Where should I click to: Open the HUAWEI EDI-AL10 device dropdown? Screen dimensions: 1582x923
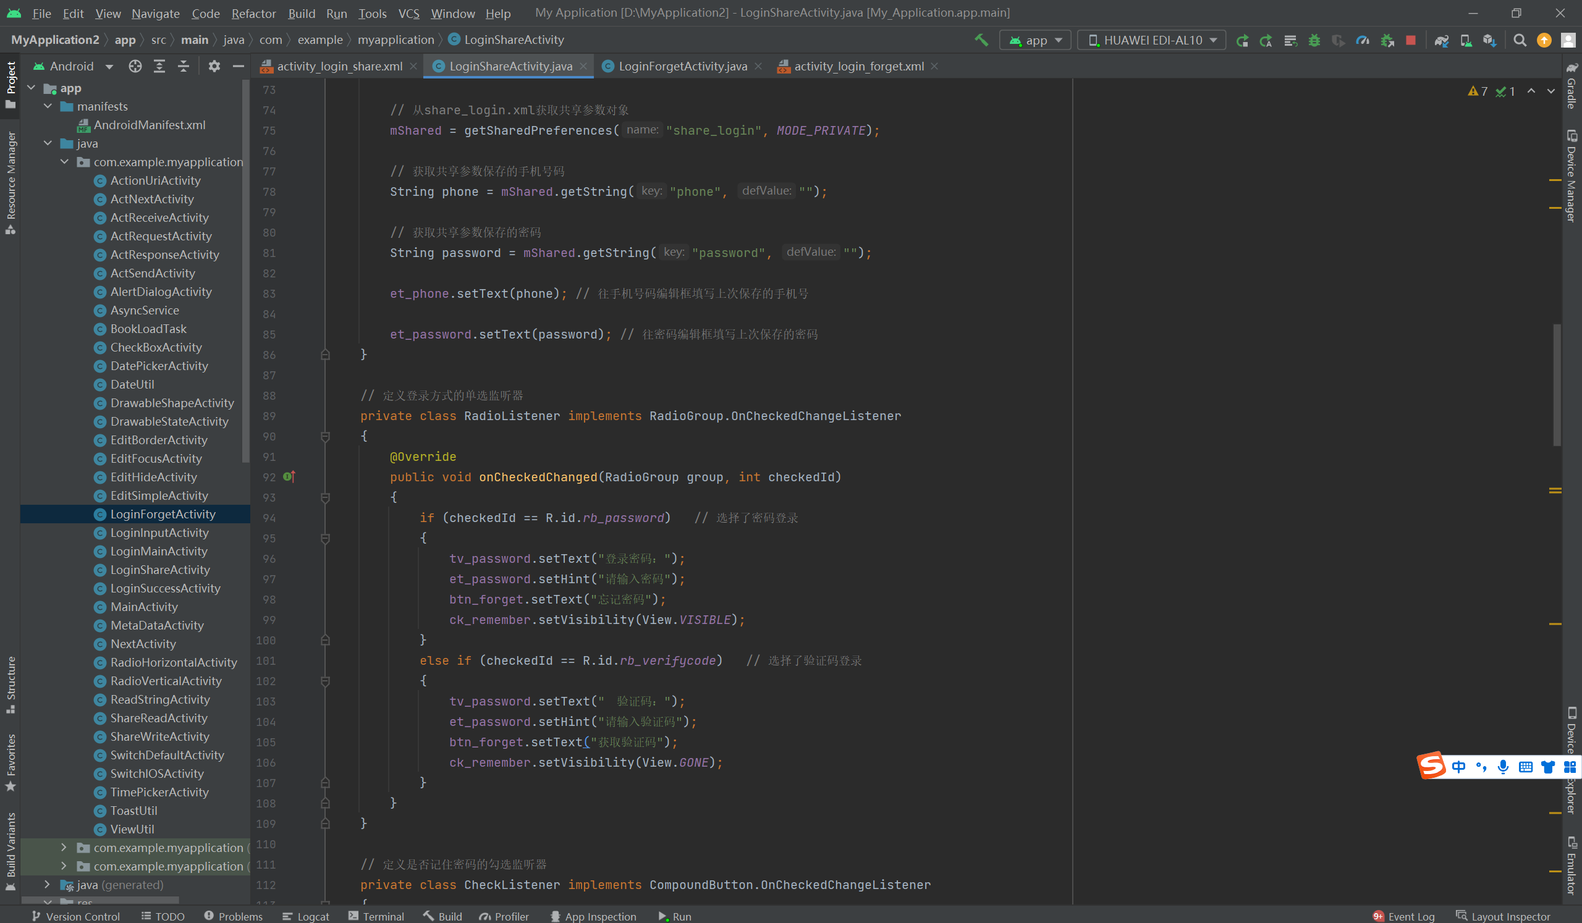tap(1152, 40)
